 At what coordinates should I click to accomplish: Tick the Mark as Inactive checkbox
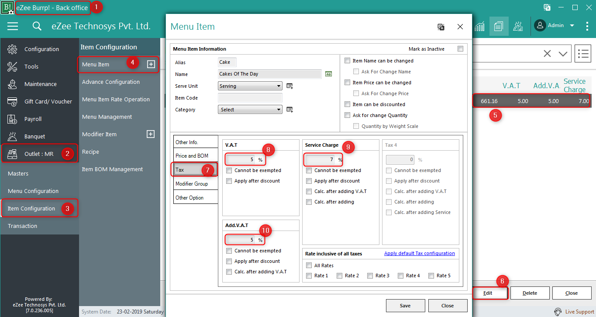(x=460, y=49)
